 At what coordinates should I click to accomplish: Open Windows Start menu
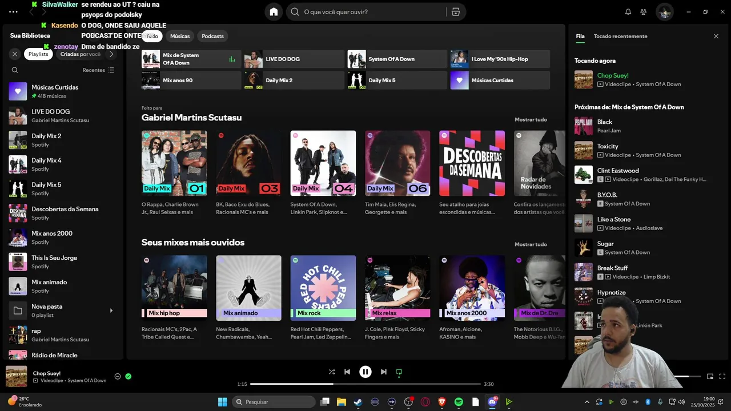[x=223, y=402]
